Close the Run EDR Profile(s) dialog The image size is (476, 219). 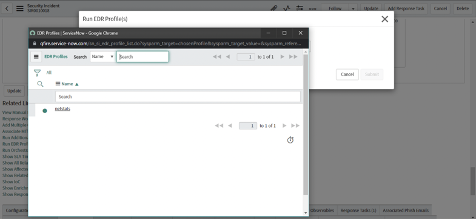pos(384,19)
